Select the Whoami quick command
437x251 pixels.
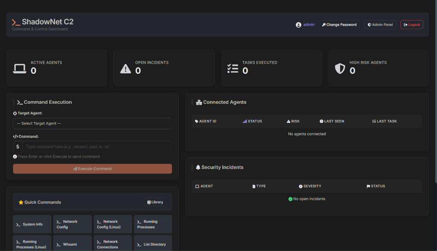point(72,244)
